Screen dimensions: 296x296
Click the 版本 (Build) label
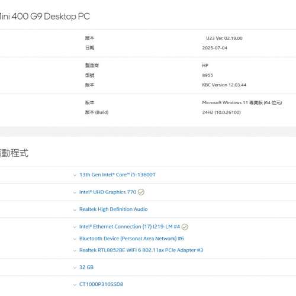[96, 112]
